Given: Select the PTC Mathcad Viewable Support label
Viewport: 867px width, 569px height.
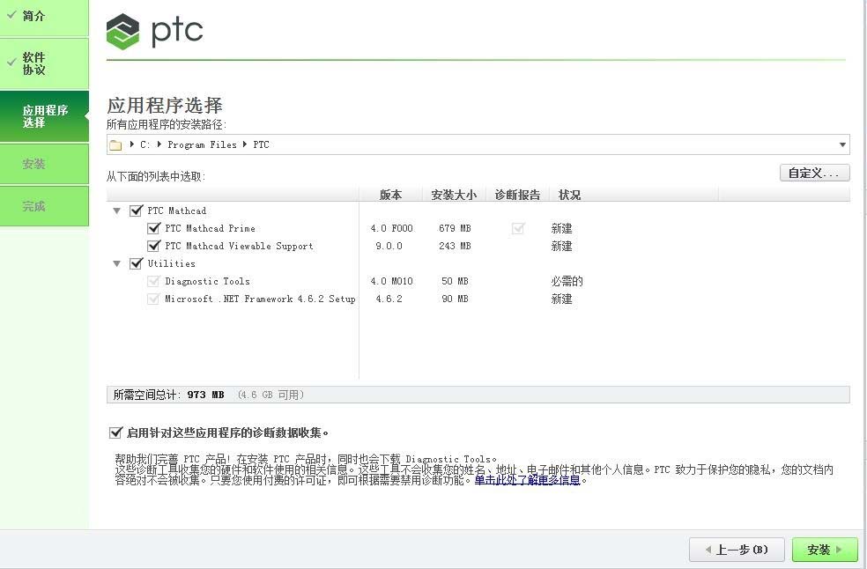Looking at the screenshot, I should click(239, 246).
